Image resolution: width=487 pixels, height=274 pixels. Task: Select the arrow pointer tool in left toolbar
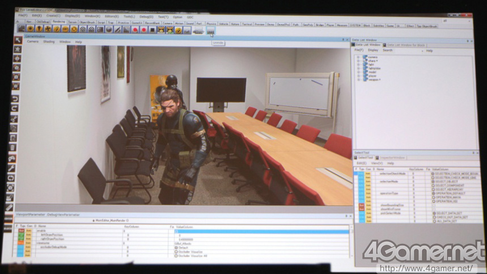(18, 41)
